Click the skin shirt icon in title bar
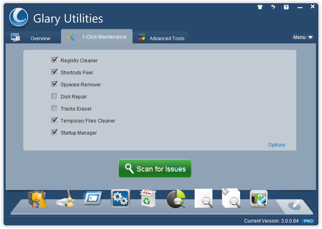 pyautogui.click(x=260, y=7)
